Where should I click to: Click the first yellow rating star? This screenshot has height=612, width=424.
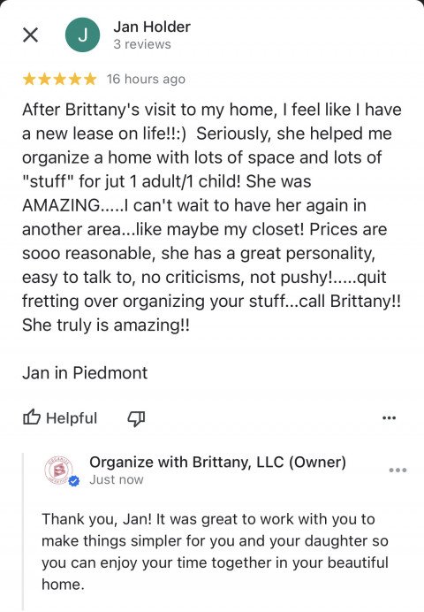point(29,79)
